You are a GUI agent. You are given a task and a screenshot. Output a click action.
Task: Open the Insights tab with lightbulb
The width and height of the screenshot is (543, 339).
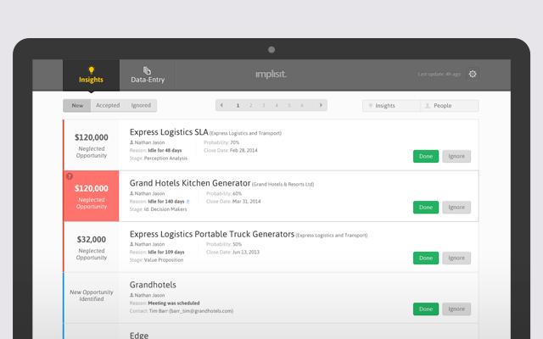pyautogui.click(x=91, y=75)
